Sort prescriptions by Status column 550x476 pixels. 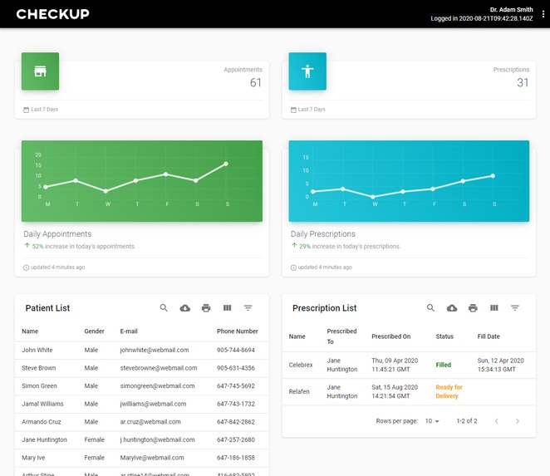[444, 336]
